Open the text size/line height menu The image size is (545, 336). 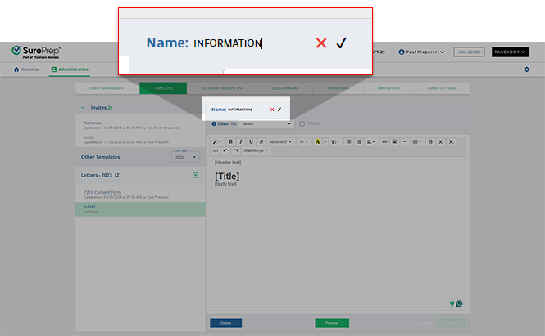(x=335, y=141)
